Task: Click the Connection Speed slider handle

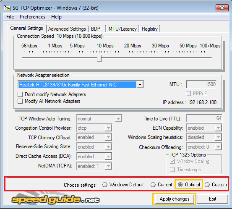Action: pyautogui.click(x=99, y=58)
